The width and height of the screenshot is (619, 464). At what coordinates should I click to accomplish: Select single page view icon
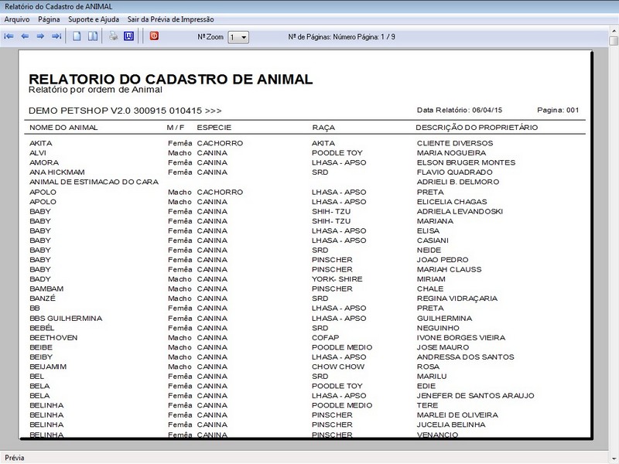pos(77,36)
